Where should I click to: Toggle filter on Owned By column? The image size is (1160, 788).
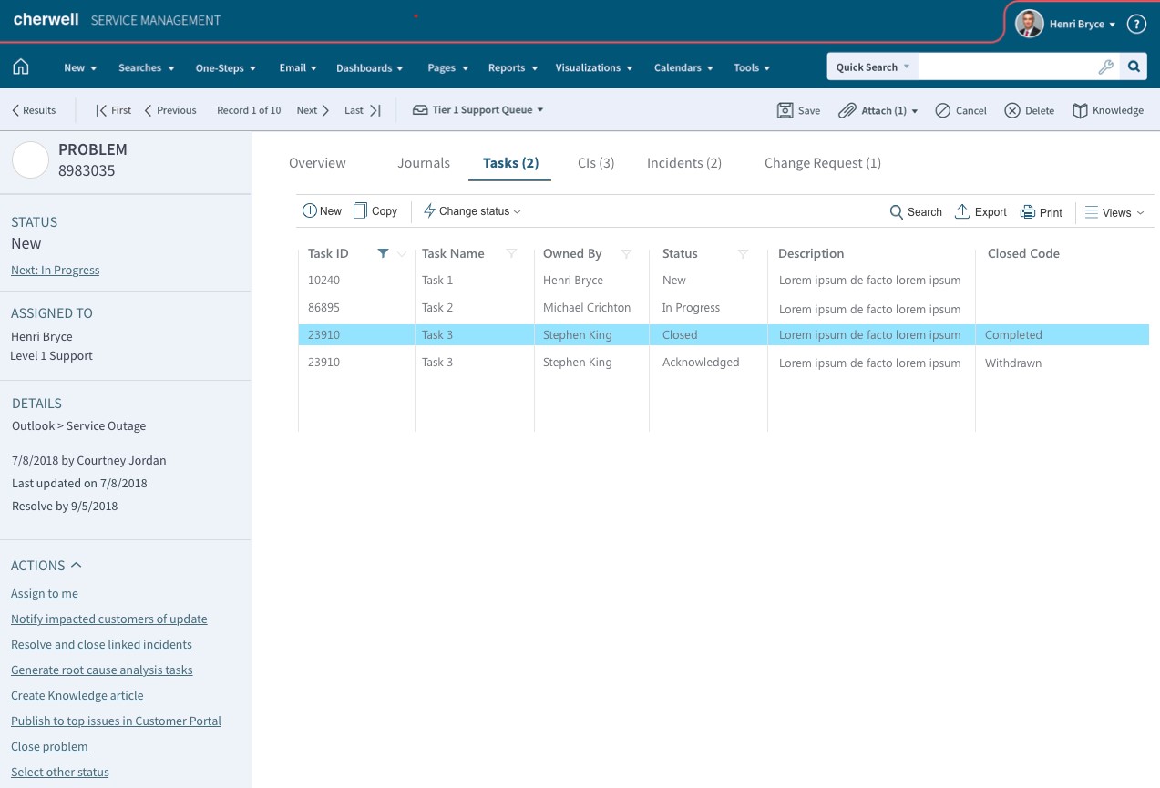[626, 254]
